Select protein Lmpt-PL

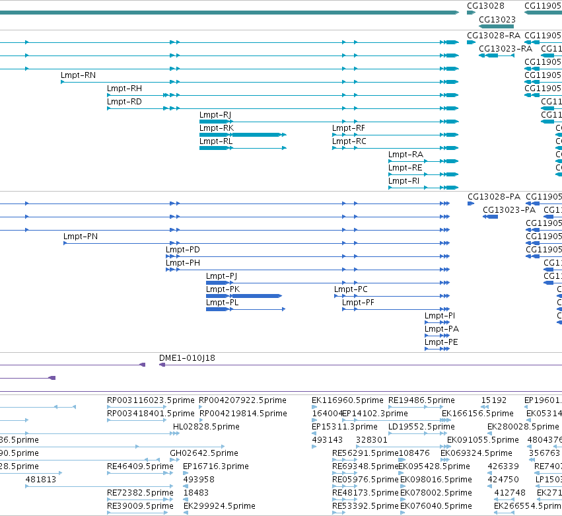222,303
